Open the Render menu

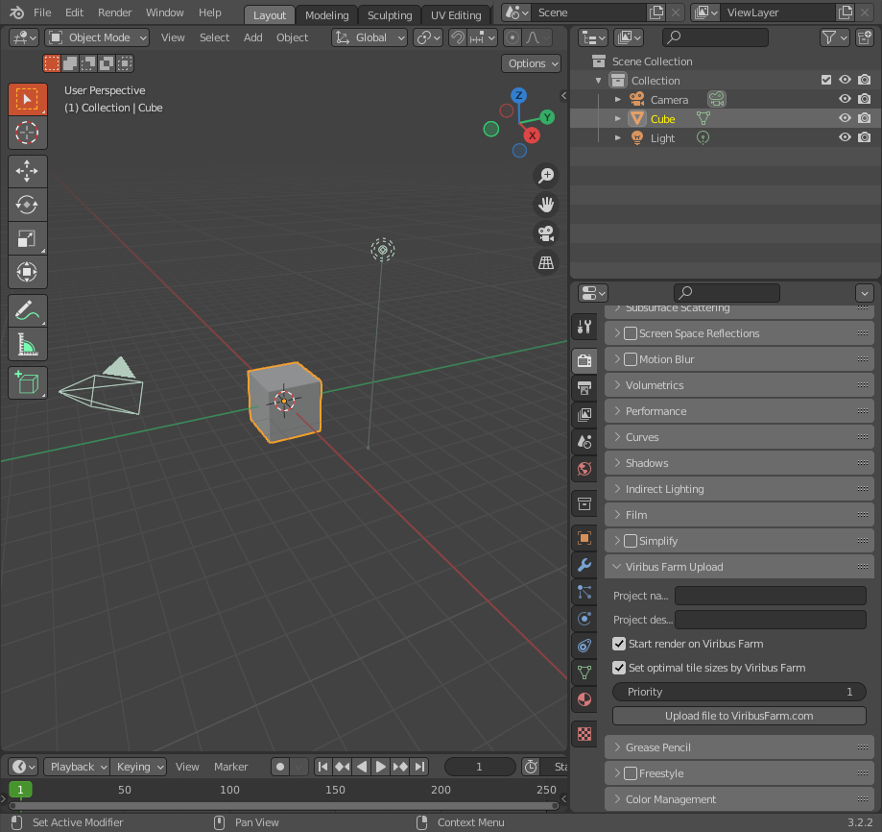pyautogui.click(x=115, y=12)
